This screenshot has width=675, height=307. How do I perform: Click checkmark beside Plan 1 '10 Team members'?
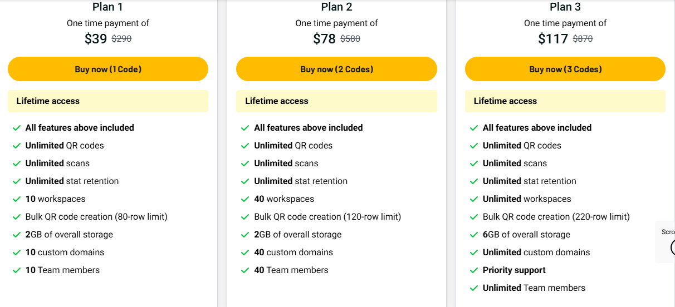[17, 270]
